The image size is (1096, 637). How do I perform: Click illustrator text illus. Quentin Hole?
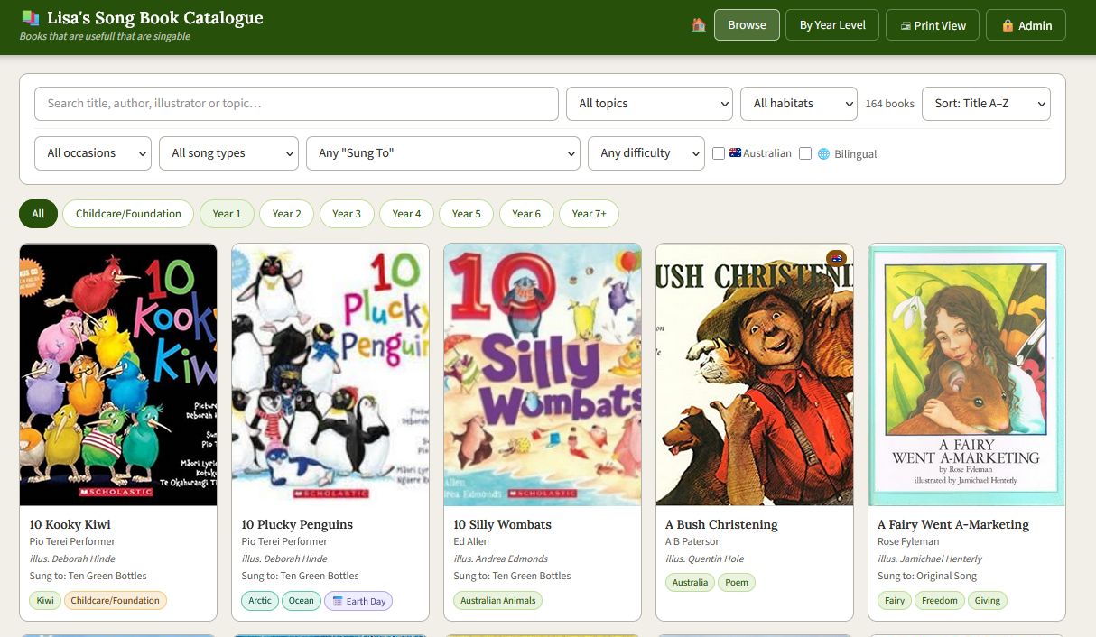(704, 559)
